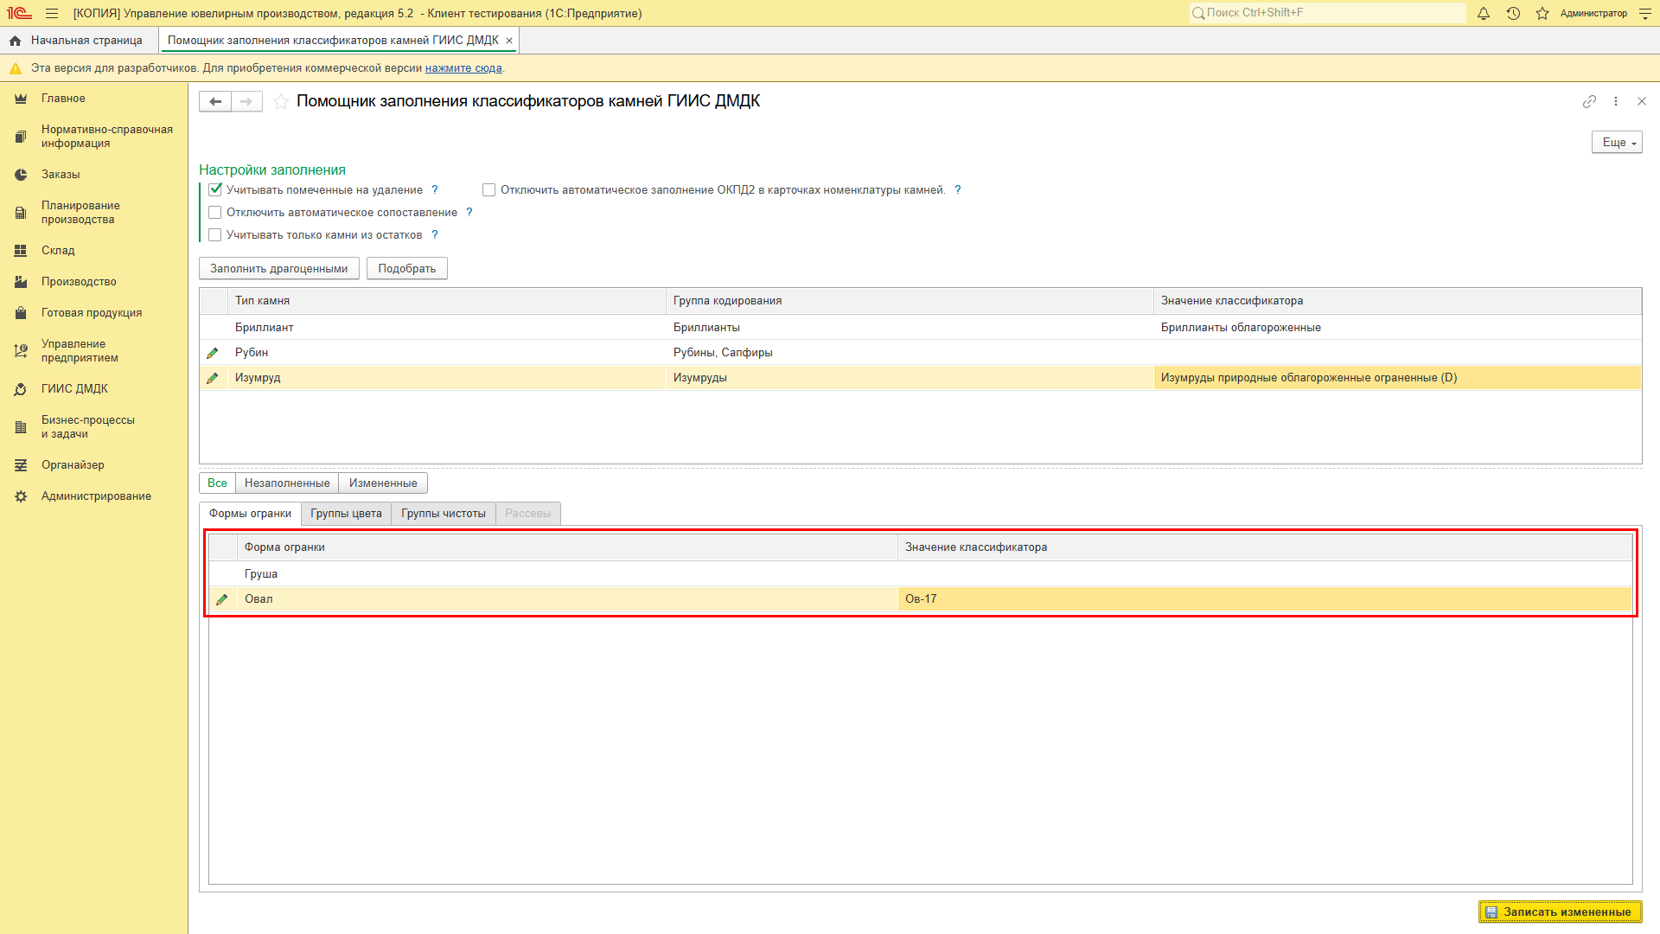Image resolution: width=1660 pixels, height=934 pixels.
Task: Click Заполнить драгоценными button
Action: (279, 268)
